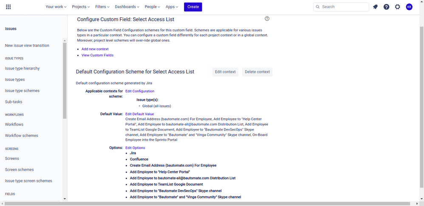
Task: Click sidebar scrollbar down arrow
Action: [x=65, y=199]
